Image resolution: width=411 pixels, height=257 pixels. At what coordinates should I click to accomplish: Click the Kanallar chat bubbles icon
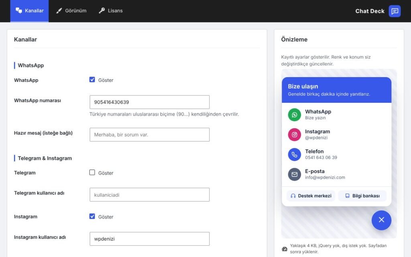pos(18,10)
